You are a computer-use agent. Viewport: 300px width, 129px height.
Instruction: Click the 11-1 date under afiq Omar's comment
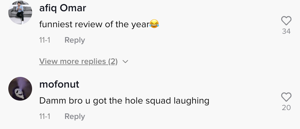pyautogui.click(x=45, y=40)
